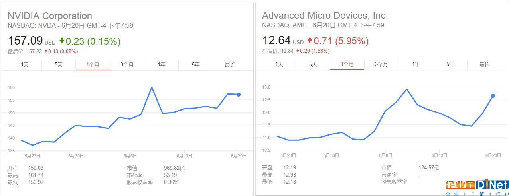
Task: Select the 1天 tab on AMD card
Action: (x=279, y=64)
